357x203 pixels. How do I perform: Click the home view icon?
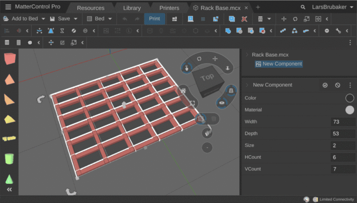[183, 91]
